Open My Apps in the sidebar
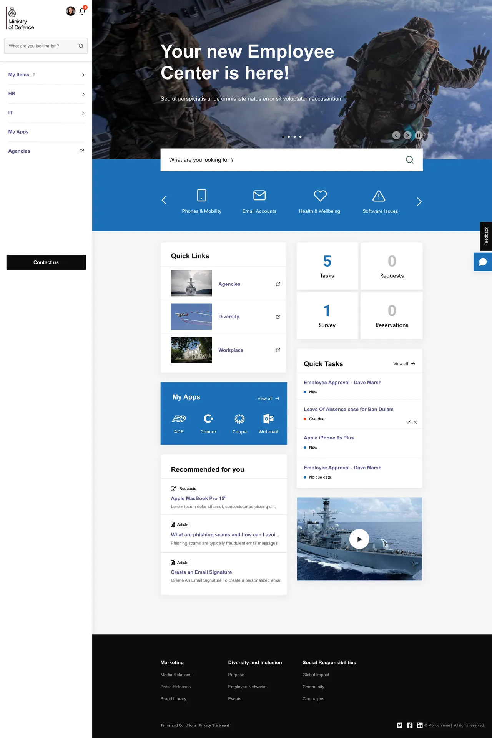Image resolution: width=492 pixels, height=738 pixels. [x=18, y=132]
